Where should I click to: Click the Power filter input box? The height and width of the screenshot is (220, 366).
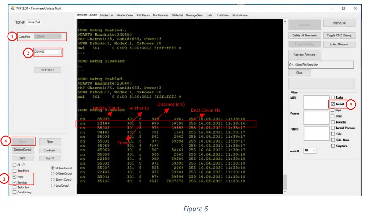(x=316, y=118)
